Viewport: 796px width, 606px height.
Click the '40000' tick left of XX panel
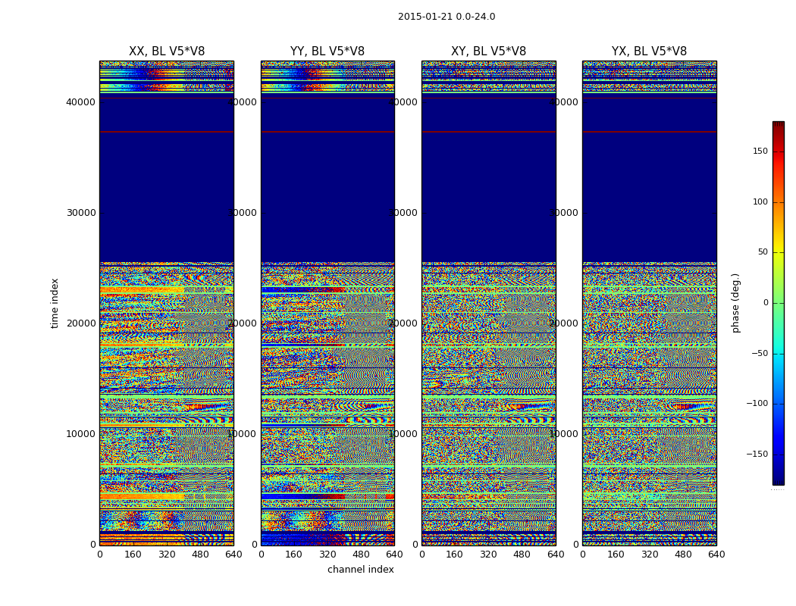[81, 102]
